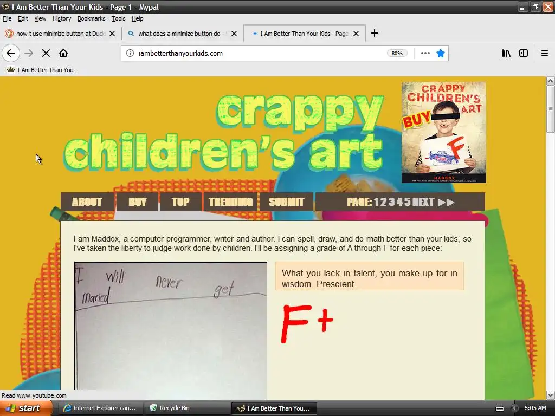Click the SUBMIT navigation button
The height and width of the screenshot is (416, 555).
pyautogui.click(x=286, y=201)
